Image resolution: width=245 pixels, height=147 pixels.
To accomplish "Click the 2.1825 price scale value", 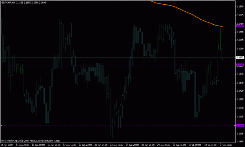I will coord(240,15).
